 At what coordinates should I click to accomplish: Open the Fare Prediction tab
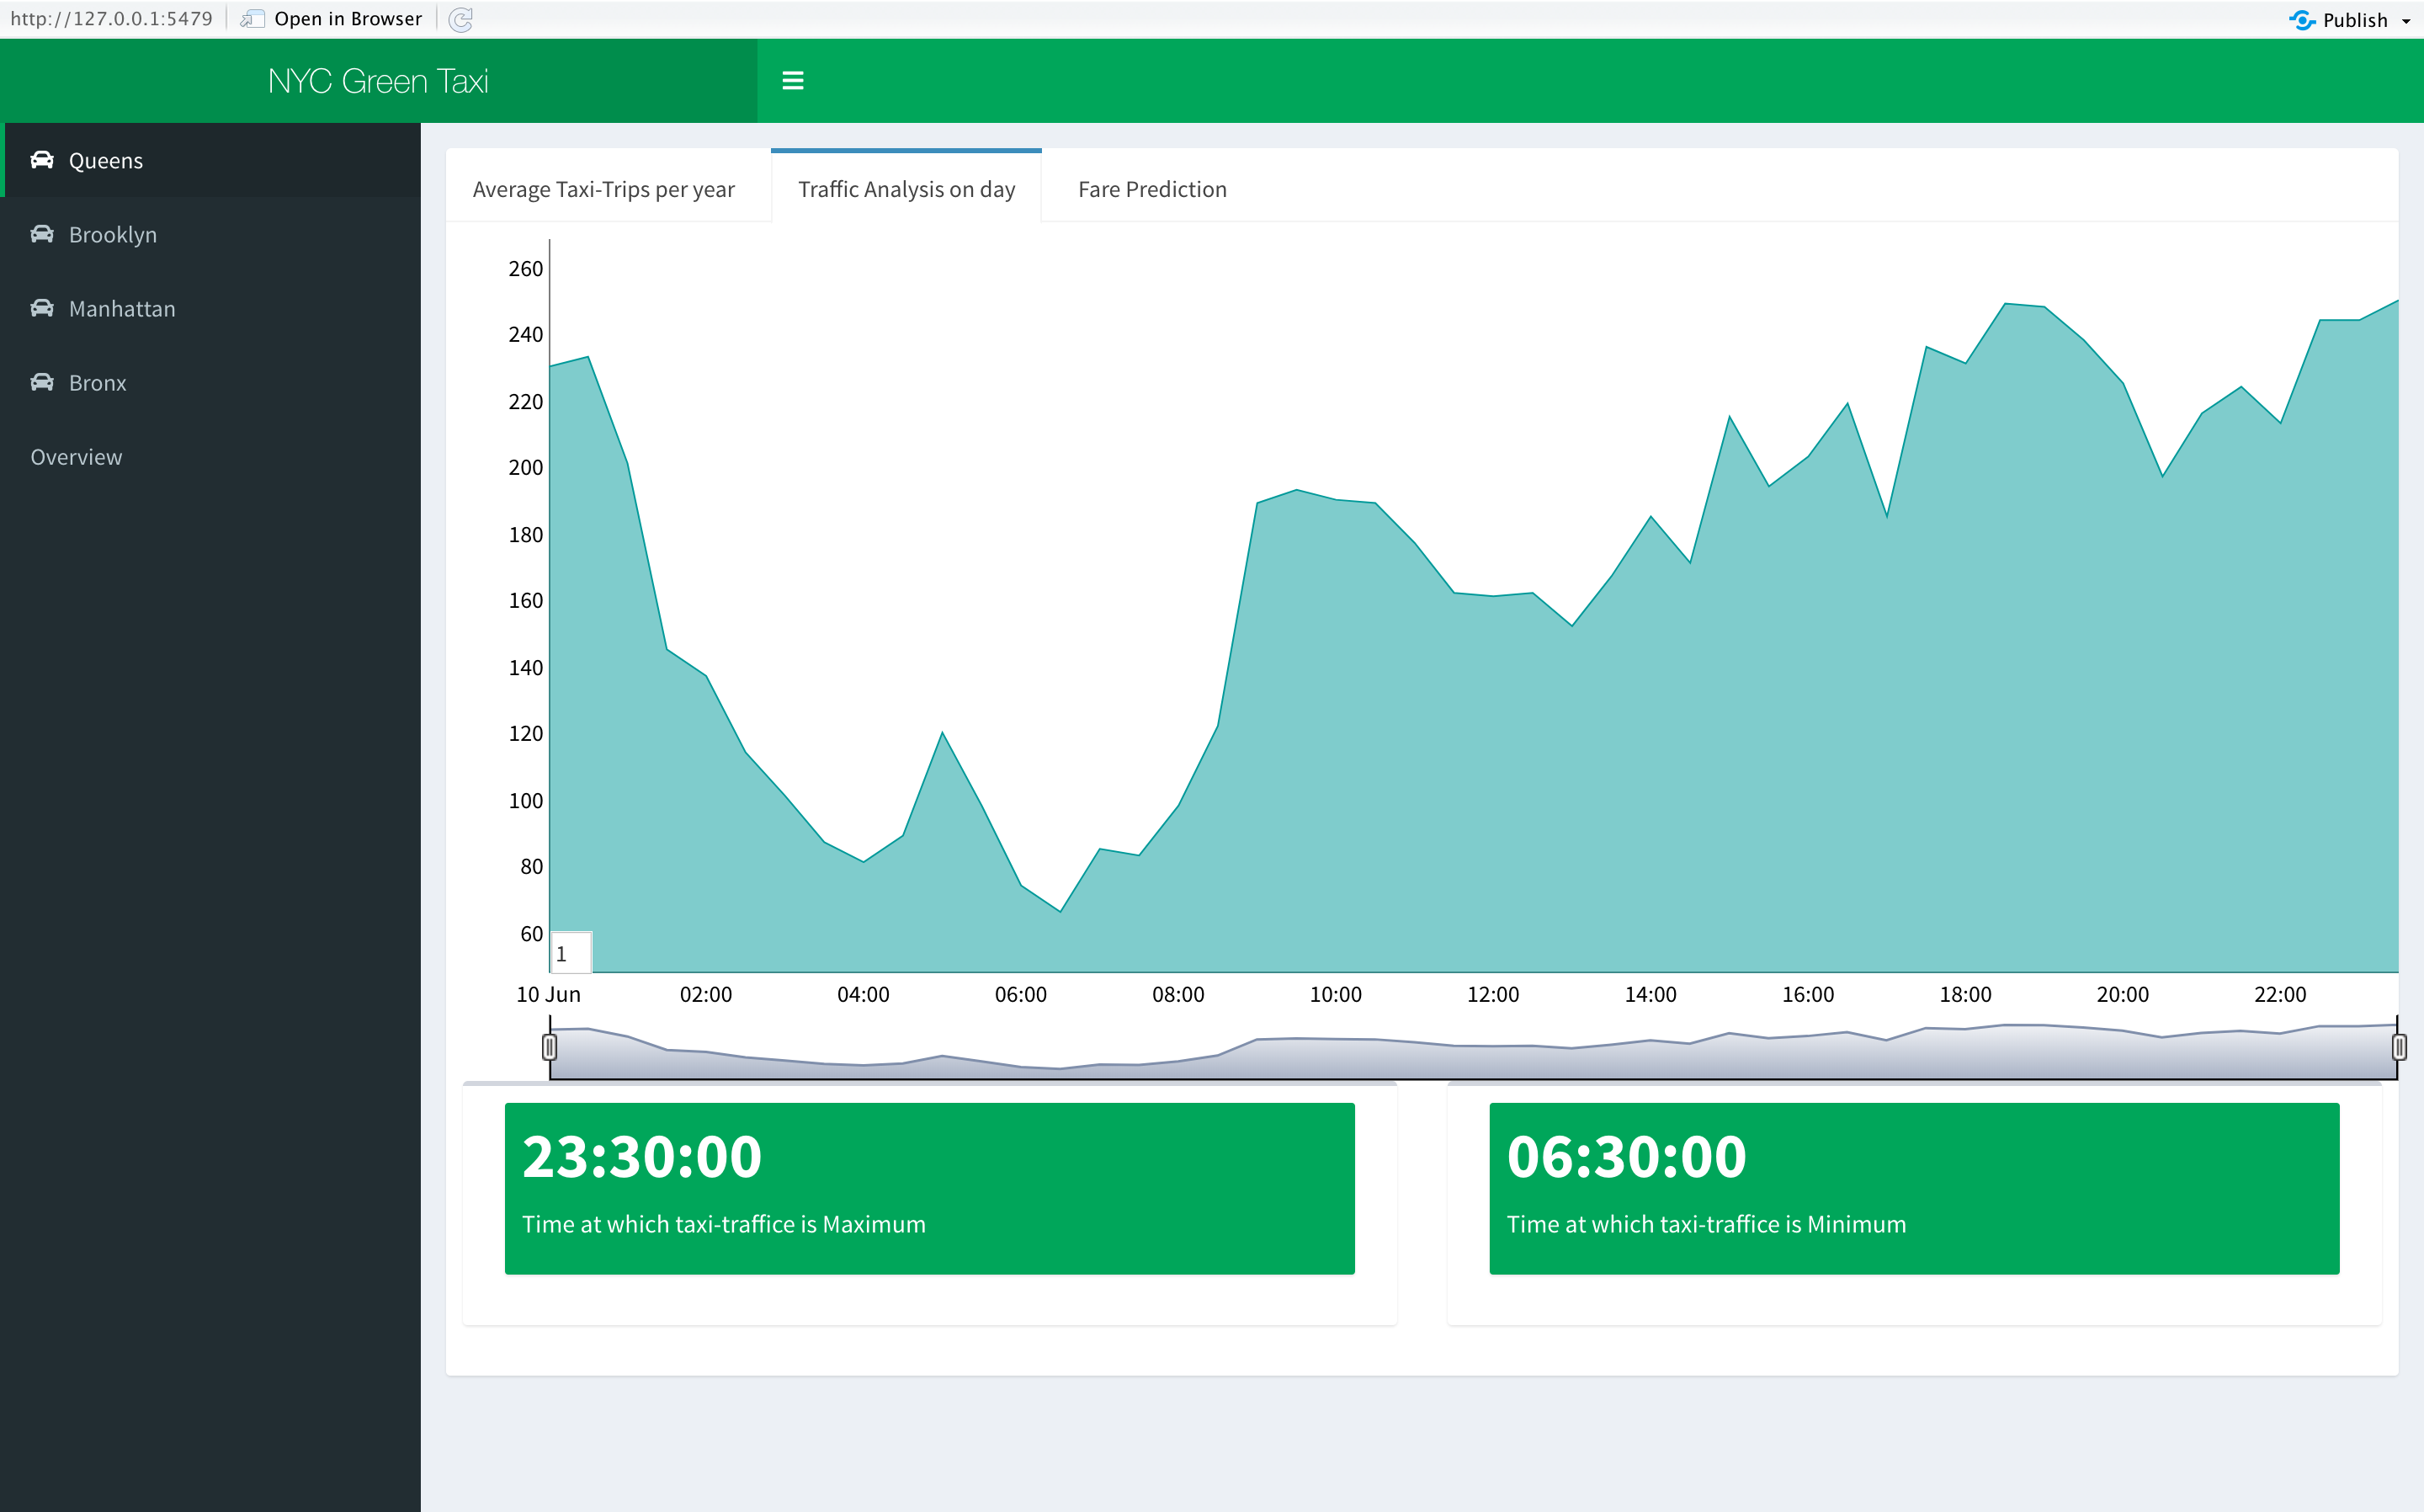1151,188
